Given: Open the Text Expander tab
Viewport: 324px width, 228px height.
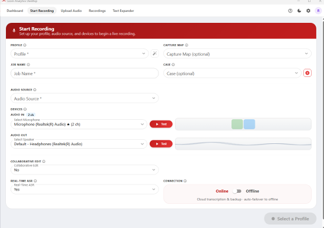Looking at the screenshot, I should pyautogui.click(x=123, y=11).
